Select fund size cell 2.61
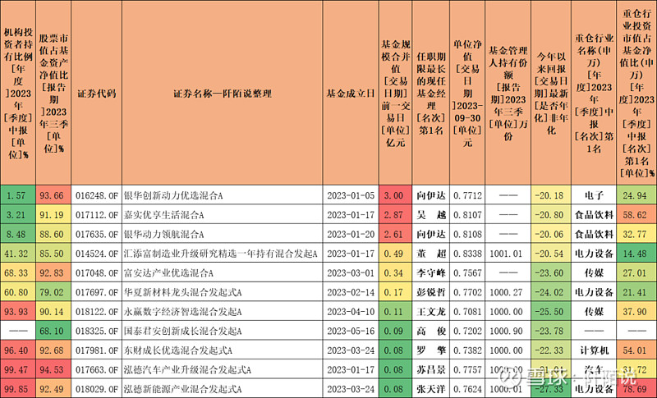657x398 pixels. 395,235
